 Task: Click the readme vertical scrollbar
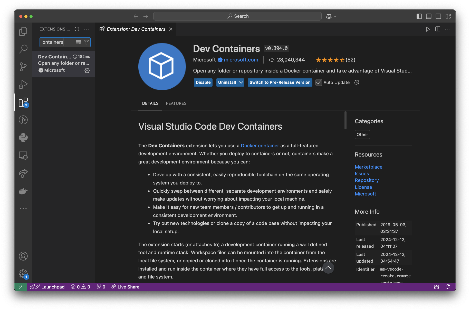tap(346, 120)
